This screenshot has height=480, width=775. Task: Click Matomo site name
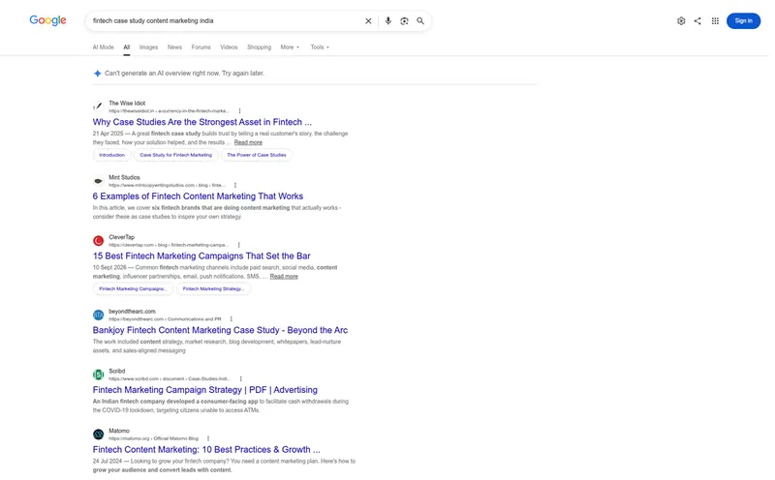click(x=119, y=431)
